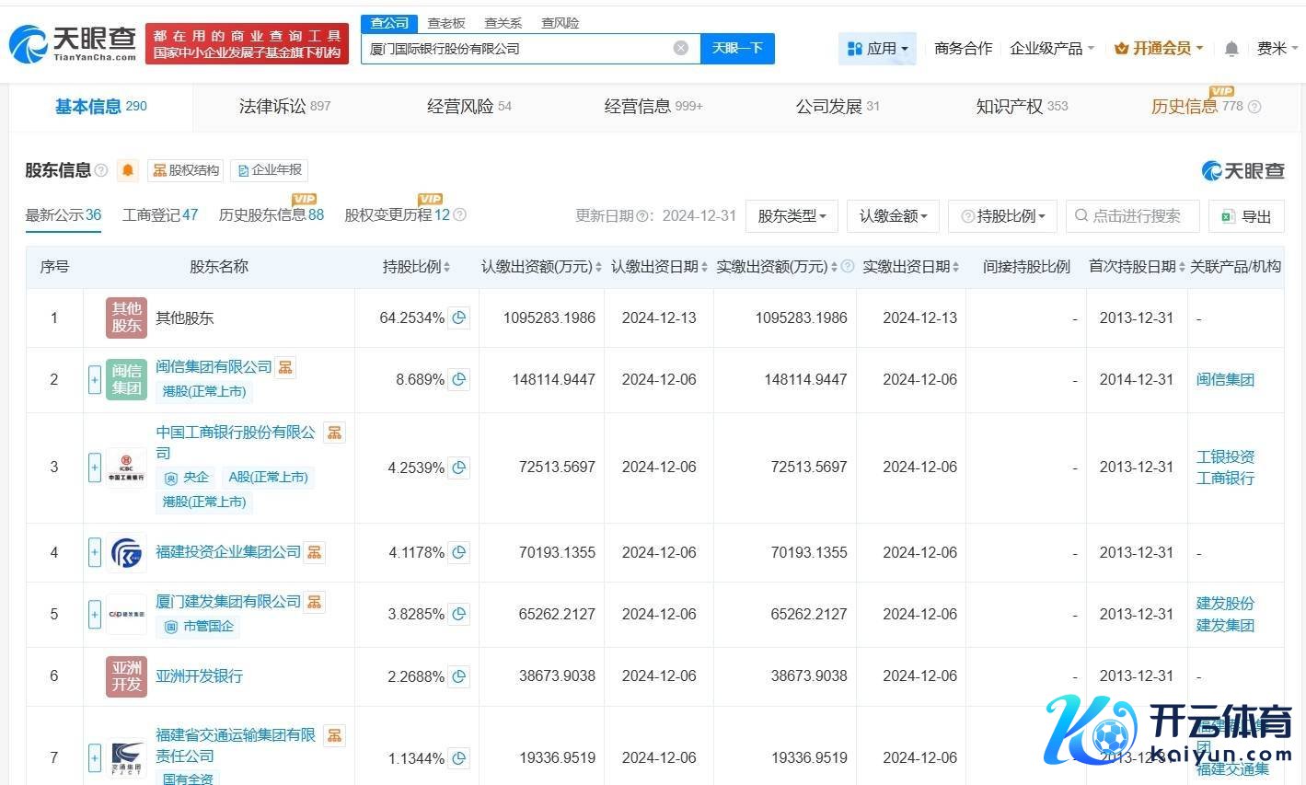Image resolution: width=1306 pixels, height=785 pixels.
Task: Open the 认缴金额 filter dropdown
Action: pyautogui.click(x=892, y=216)
